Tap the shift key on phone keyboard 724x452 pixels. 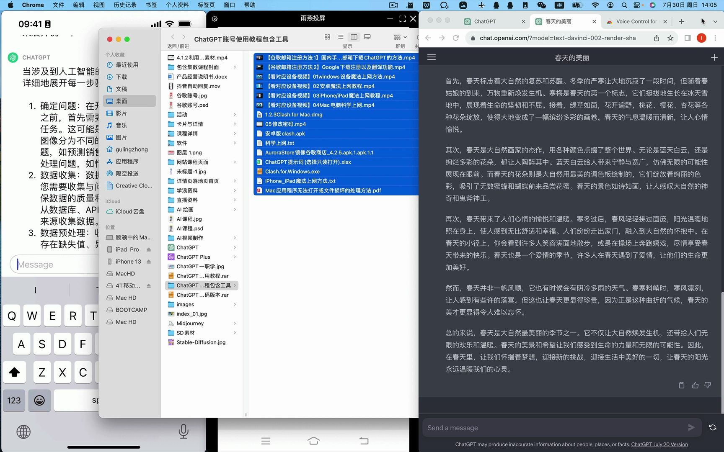click(14, 372)
